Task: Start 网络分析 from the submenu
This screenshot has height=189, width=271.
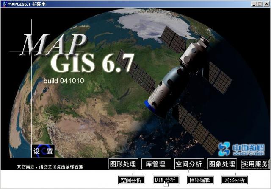Action: tap(234, 180)
